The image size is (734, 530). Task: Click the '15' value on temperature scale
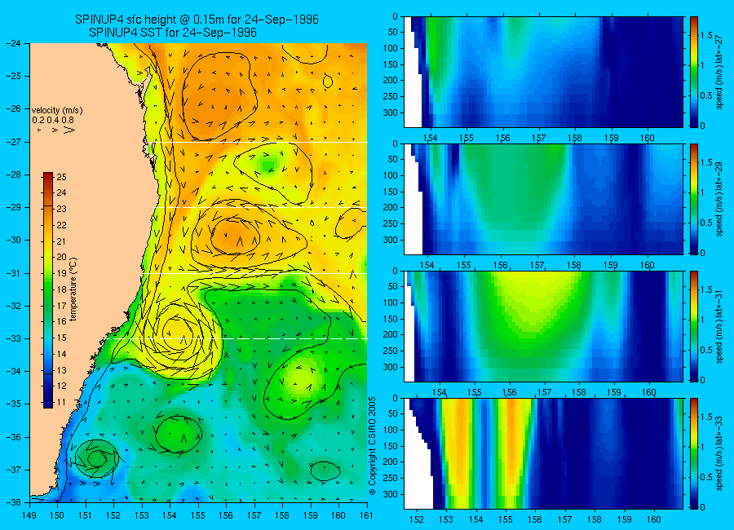click(x=61, y=338)
